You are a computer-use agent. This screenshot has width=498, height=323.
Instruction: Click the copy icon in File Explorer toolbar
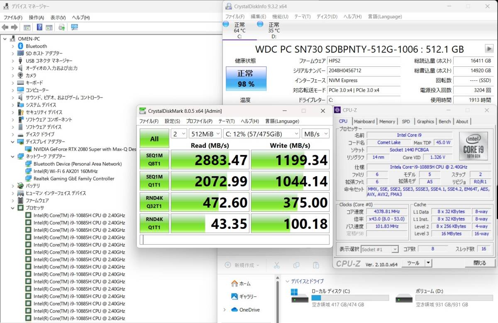click(x=296, y=265)
